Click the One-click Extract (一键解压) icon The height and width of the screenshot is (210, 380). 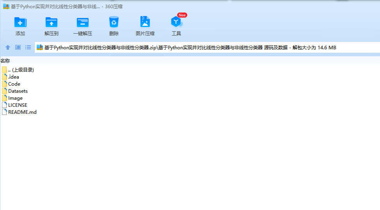(83, 22)
